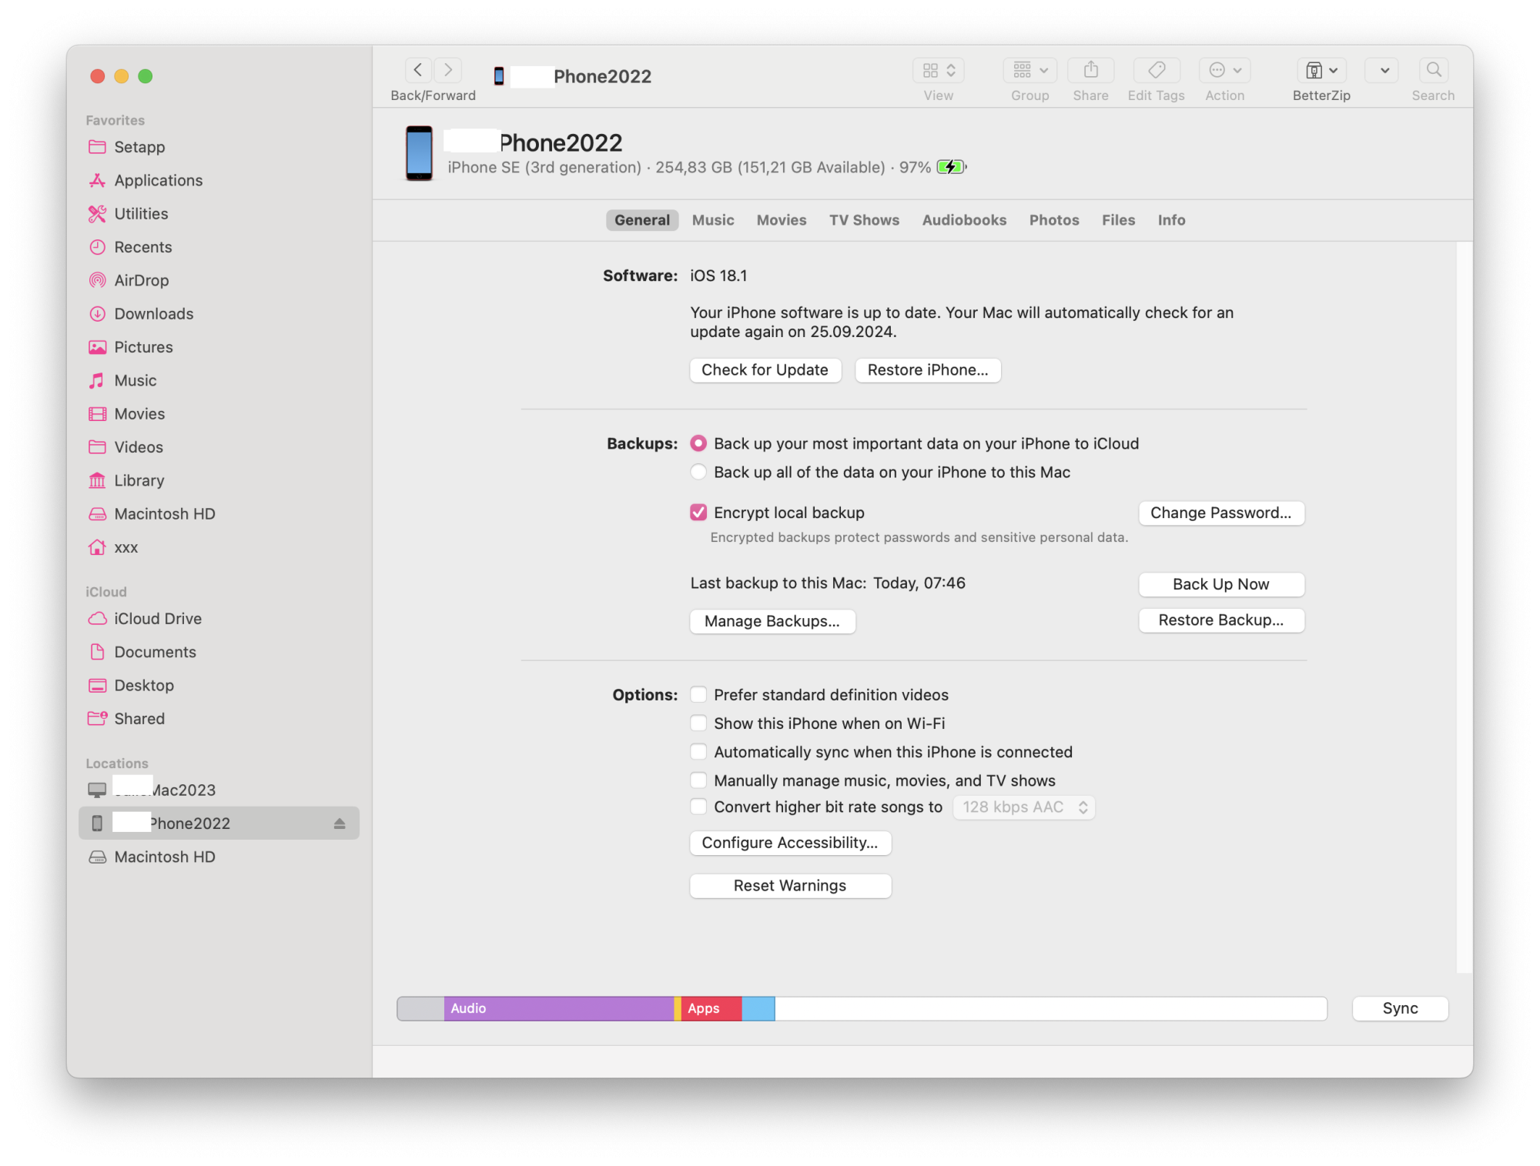Open the BetterZip dropdown
Viewport: 1540px width, 1166px height.
(1321, 70)
